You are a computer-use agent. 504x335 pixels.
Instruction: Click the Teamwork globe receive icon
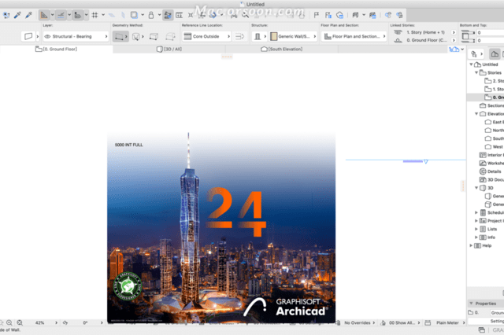click(x=399, y=15)
